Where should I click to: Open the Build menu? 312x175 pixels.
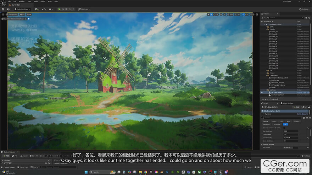tap(36, 1)
